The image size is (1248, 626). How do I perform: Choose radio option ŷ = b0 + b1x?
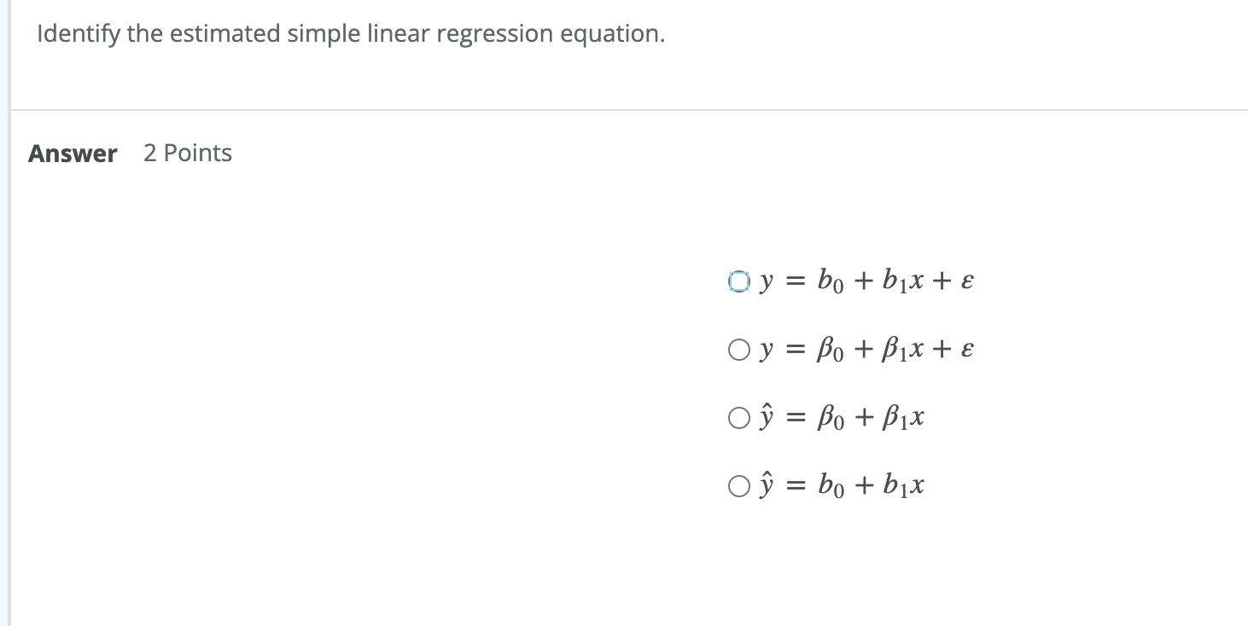738,486
